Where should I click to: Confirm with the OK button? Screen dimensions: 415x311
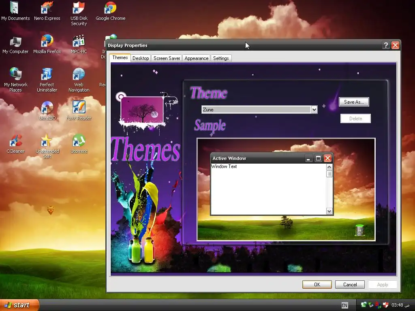click(317, 285)
